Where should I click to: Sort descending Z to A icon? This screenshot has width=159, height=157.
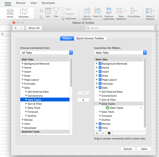point(41,17)
